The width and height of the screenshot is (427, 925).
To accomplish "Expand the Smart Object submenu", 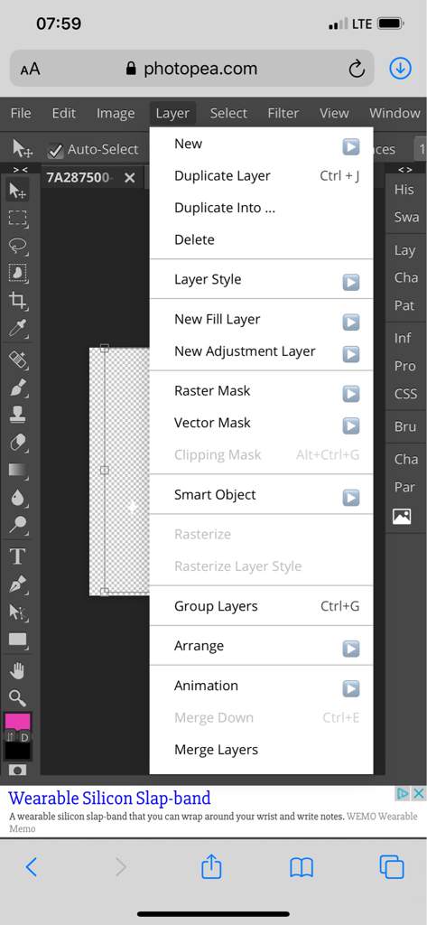I will [351, 498].
